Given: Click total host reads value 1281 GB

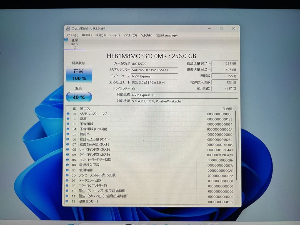Looking at the screenshot, I should 225,63.
